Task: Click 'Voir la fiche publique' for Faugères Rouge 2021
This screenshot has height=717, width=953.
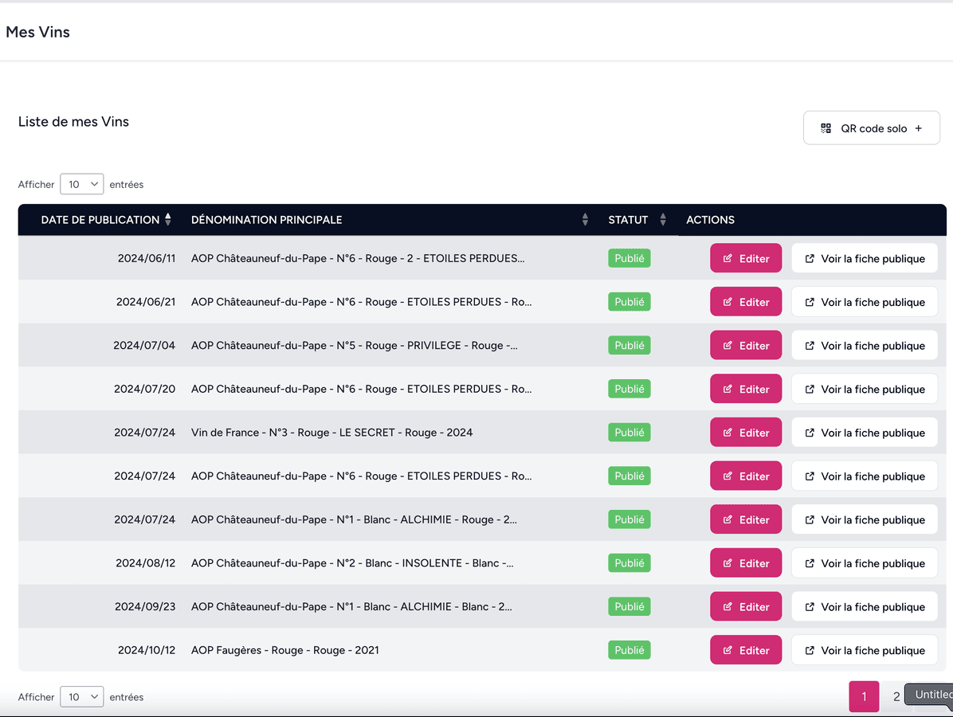Action: coord(865,649)
